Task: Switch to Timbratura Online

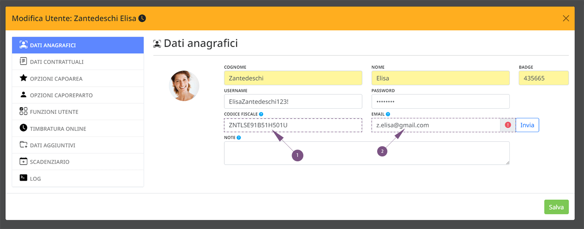Action: [x=78, y=128]
